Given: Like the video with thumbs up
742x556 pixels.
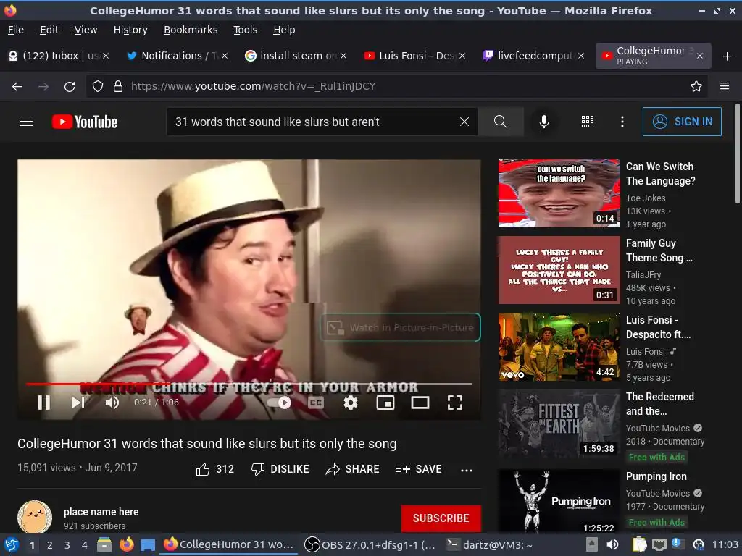Looking at the screenshot, I should [214, 469].
